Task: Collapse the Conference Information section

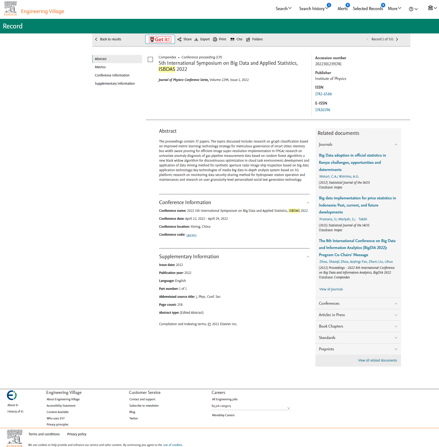Action: point(308,203)
